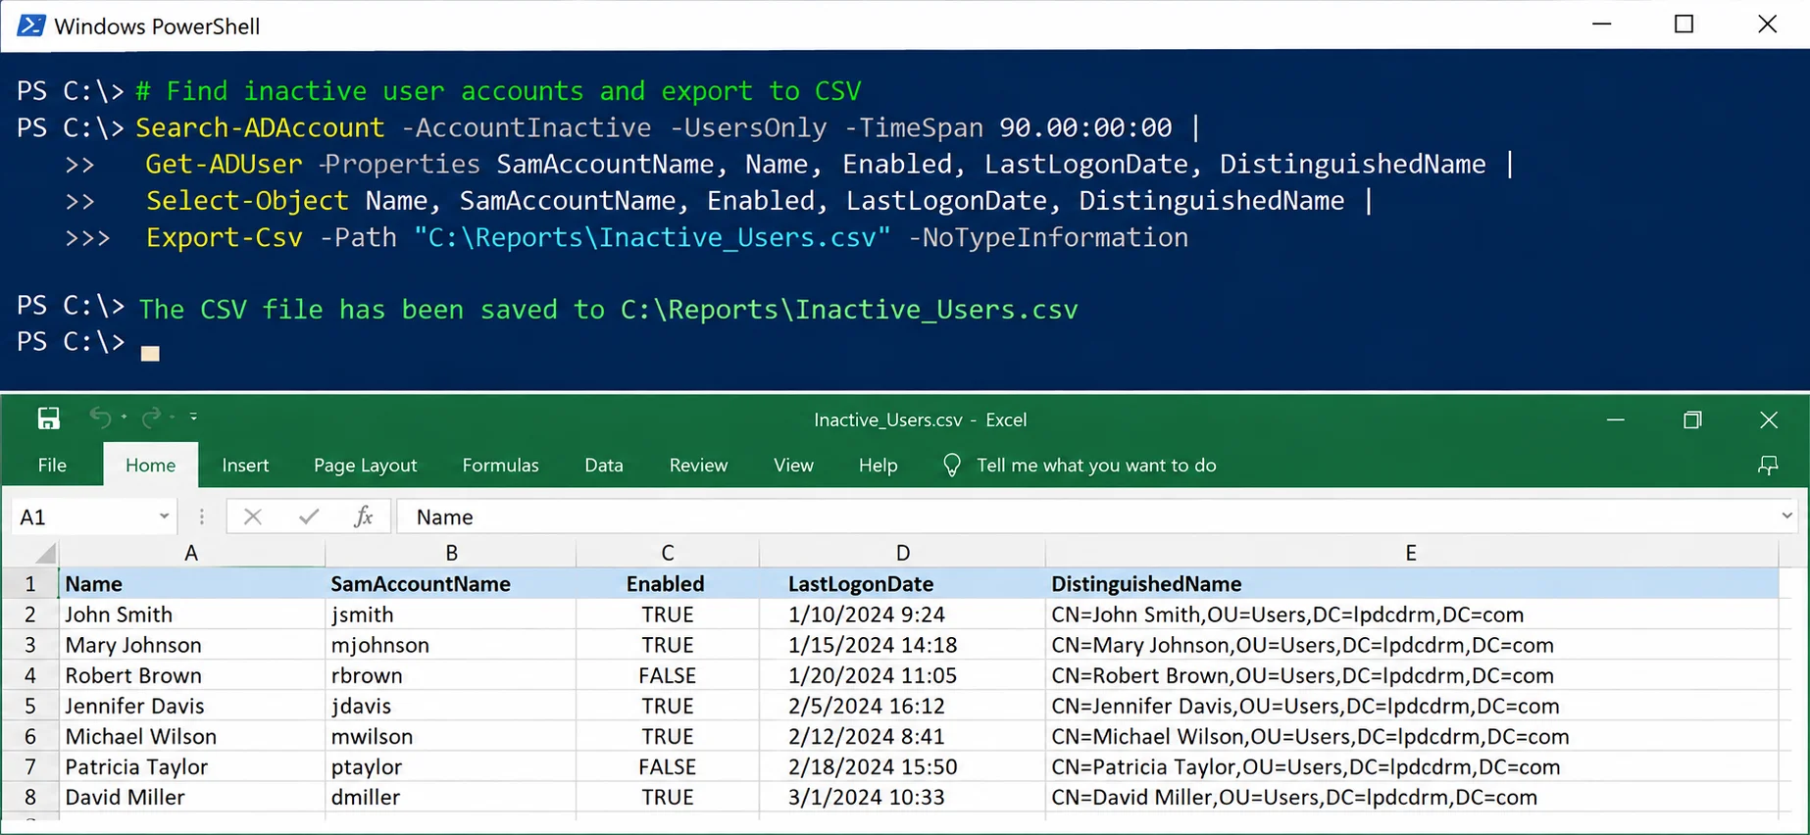This screenshot has height=835, width=1810.
Task: Click the LastLogonDate header cell
Action: (902, 584)
